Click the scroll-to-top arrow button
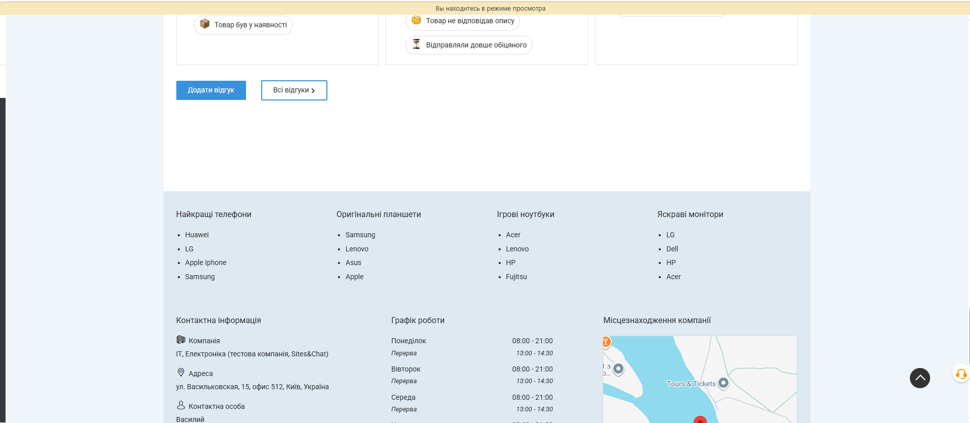Screen dimensions: 970x423 coord(919,378)
